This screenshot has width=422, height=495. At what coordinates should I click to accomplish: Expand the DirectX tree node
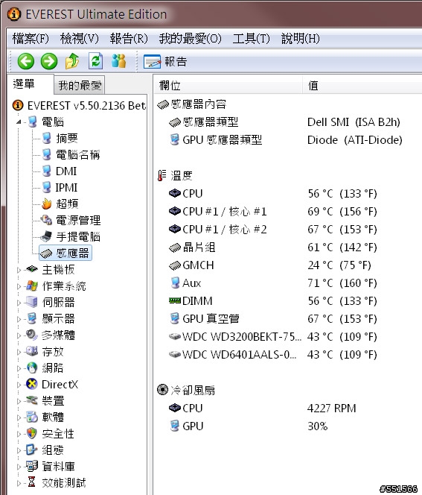[19, 385]
